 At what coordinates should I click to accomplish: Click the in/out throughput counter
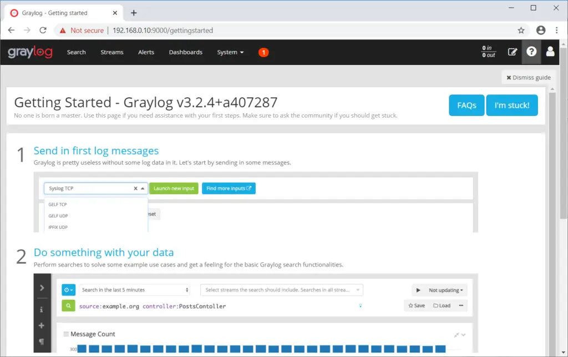[x=488, y=52]
